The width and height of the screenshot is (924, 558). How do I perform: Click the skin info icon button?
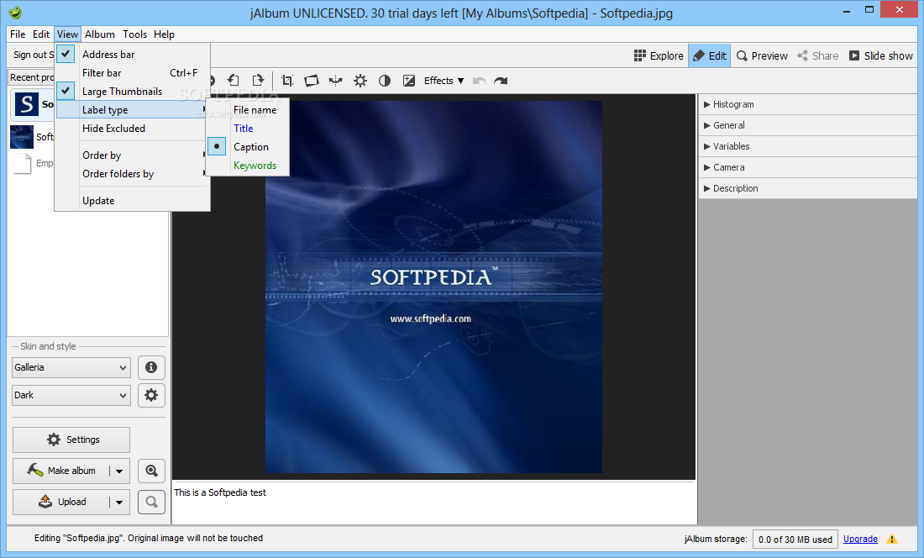[151, 368]
